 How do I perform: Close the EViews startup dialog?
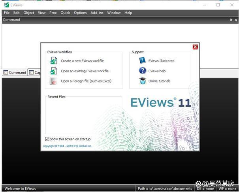point(195,47)
